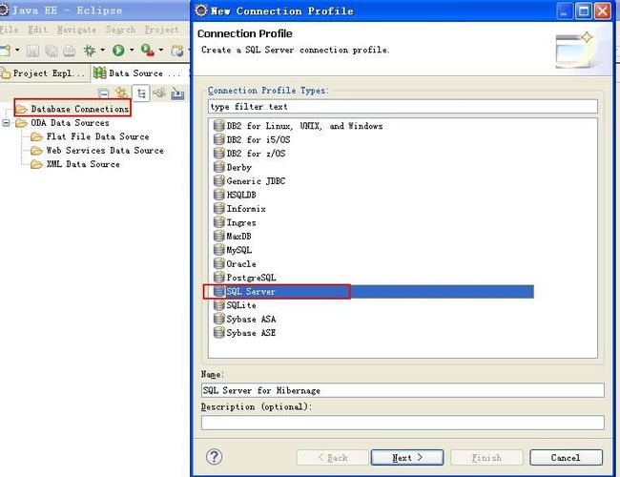Click the help question mark icon
Viewport: 620px width, 477px height.
point(214,457)
